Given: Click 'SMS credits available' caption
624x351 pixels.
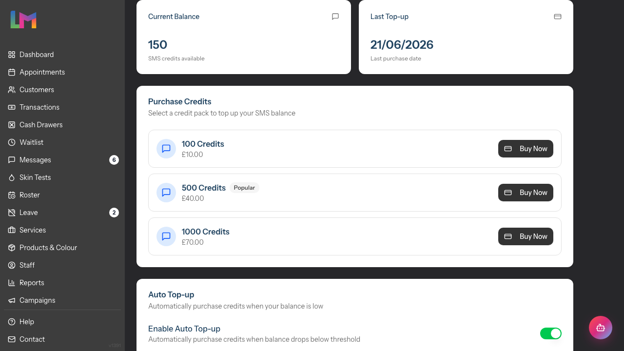Looking at the screenshot, I should pyautogui.click(x=176, y=58).
